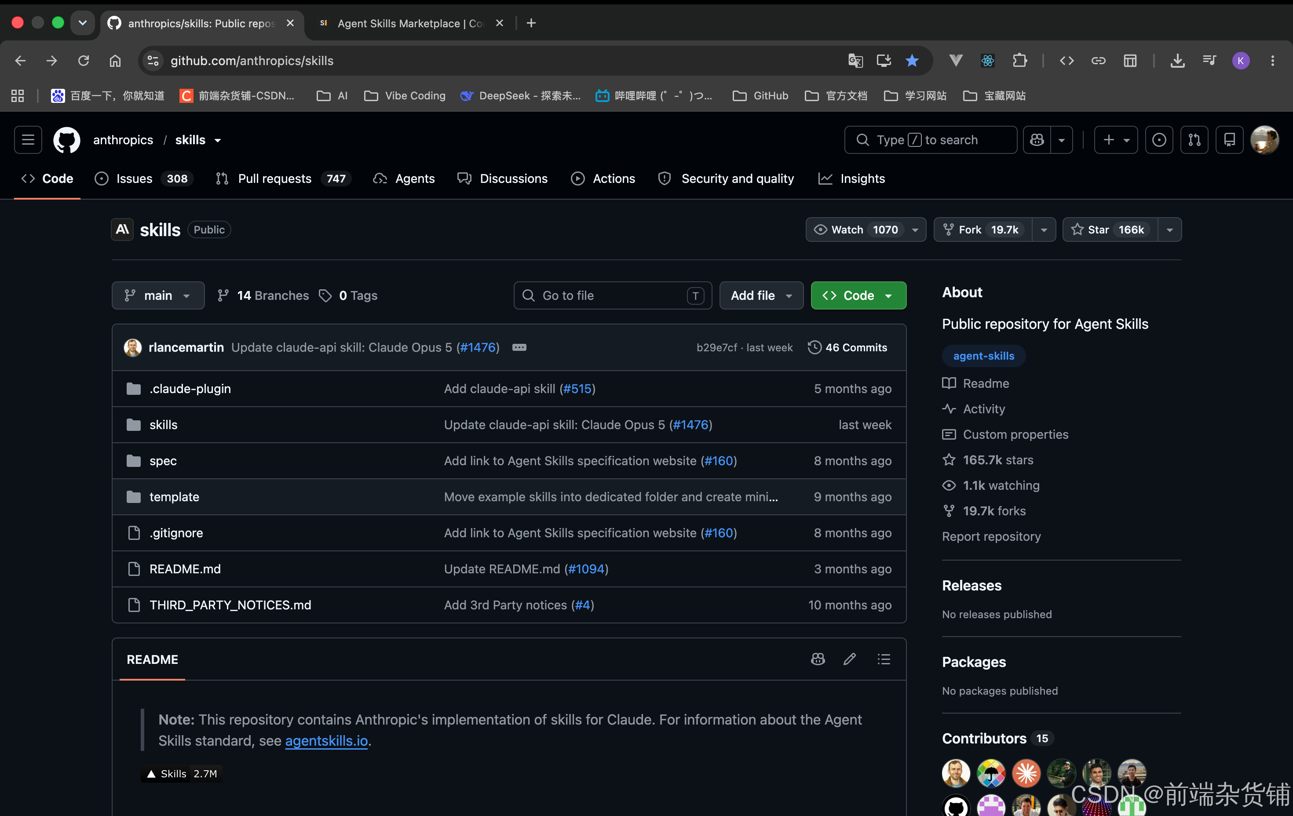This screenshot has height=816, width=1293.
Task: Open the template folder
Action: (x=175, y=497)
